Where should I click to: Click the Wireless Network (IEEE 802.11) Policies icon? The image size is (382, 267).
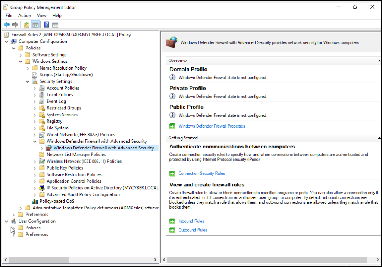point(42,161)
